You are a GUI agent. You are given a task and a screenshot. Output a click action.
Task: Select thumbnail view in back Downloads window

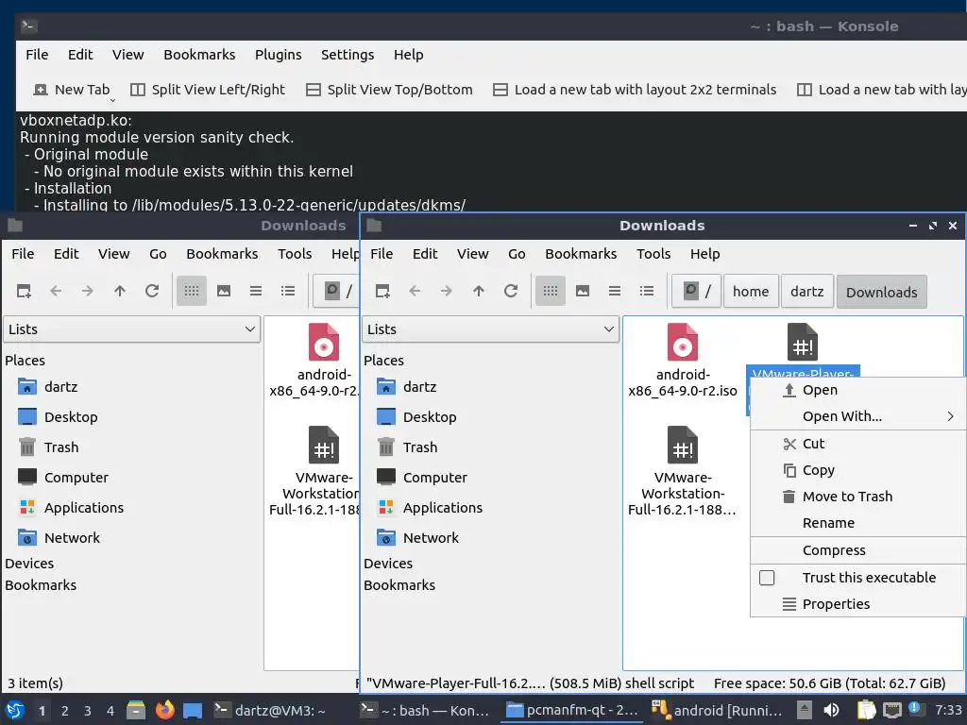point(224,291)
